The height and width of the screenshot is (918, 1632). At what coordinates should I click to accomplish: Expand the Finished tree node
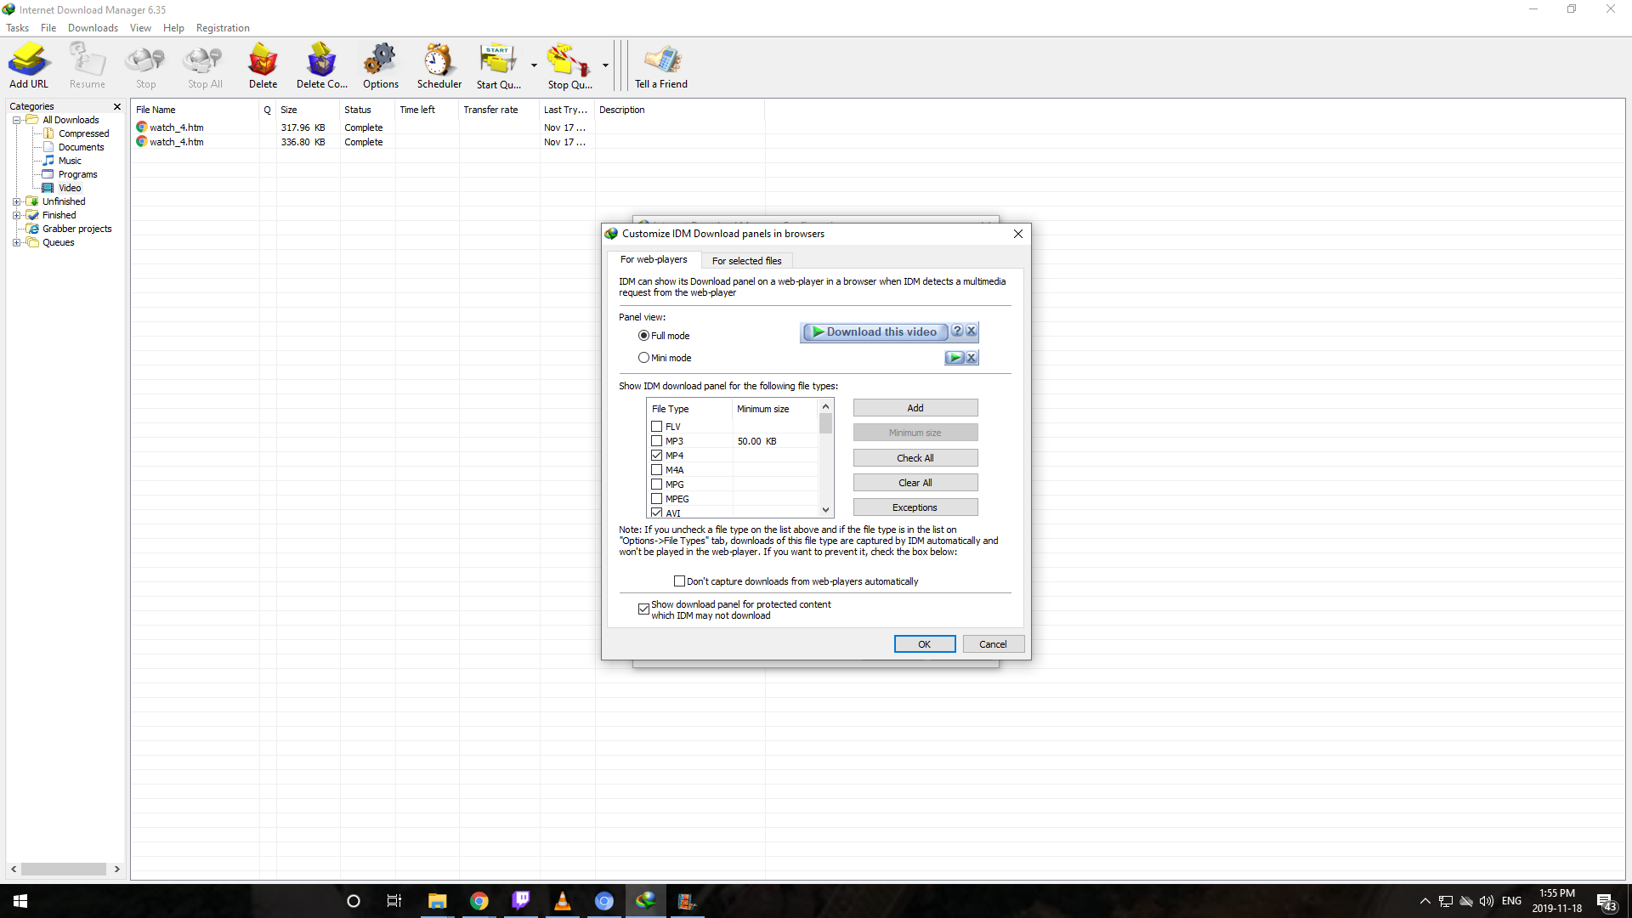[16, 215]
